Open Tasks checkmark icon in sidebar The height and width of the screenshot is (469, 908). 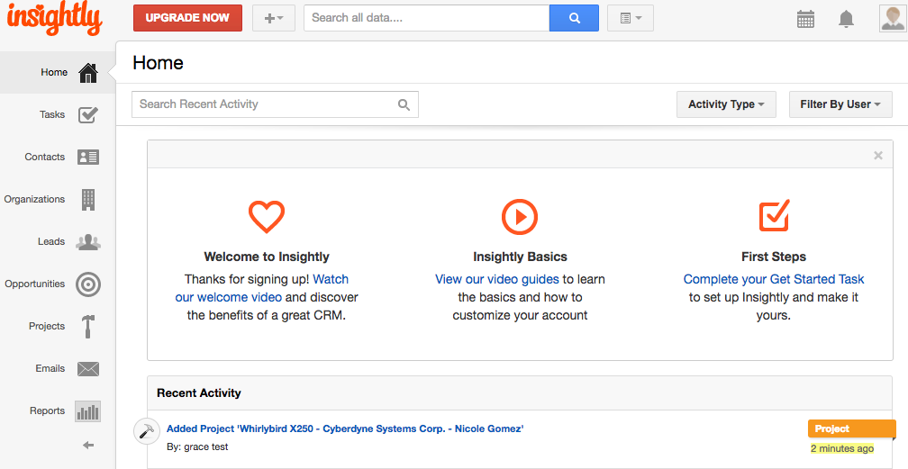88,114
